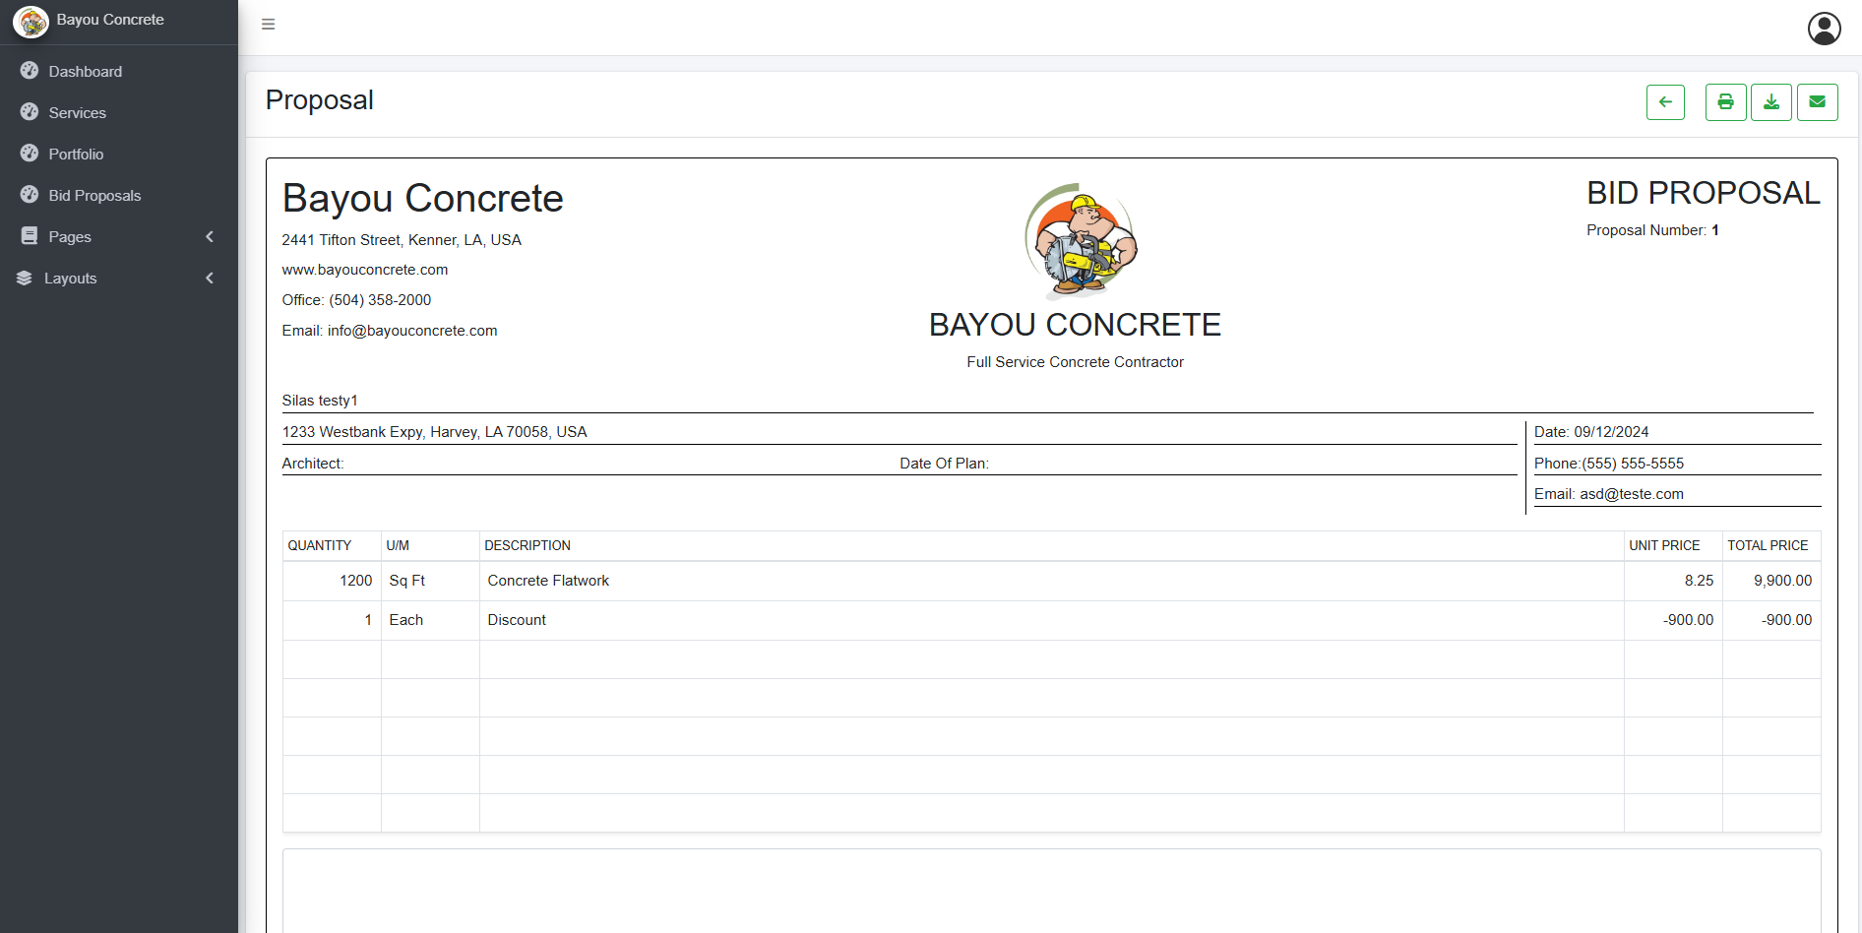Expand the Layouts menu section
Viewport: 1862px width, 933px height.
click(x=209, y=279)
